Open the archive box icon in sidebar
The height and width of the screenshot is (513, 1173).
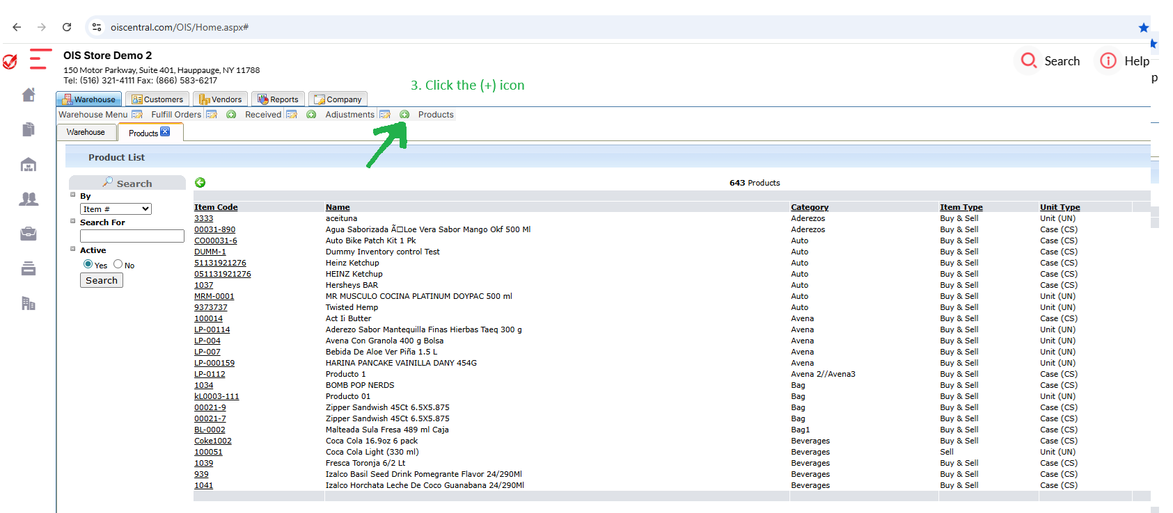tap(29, 268)
